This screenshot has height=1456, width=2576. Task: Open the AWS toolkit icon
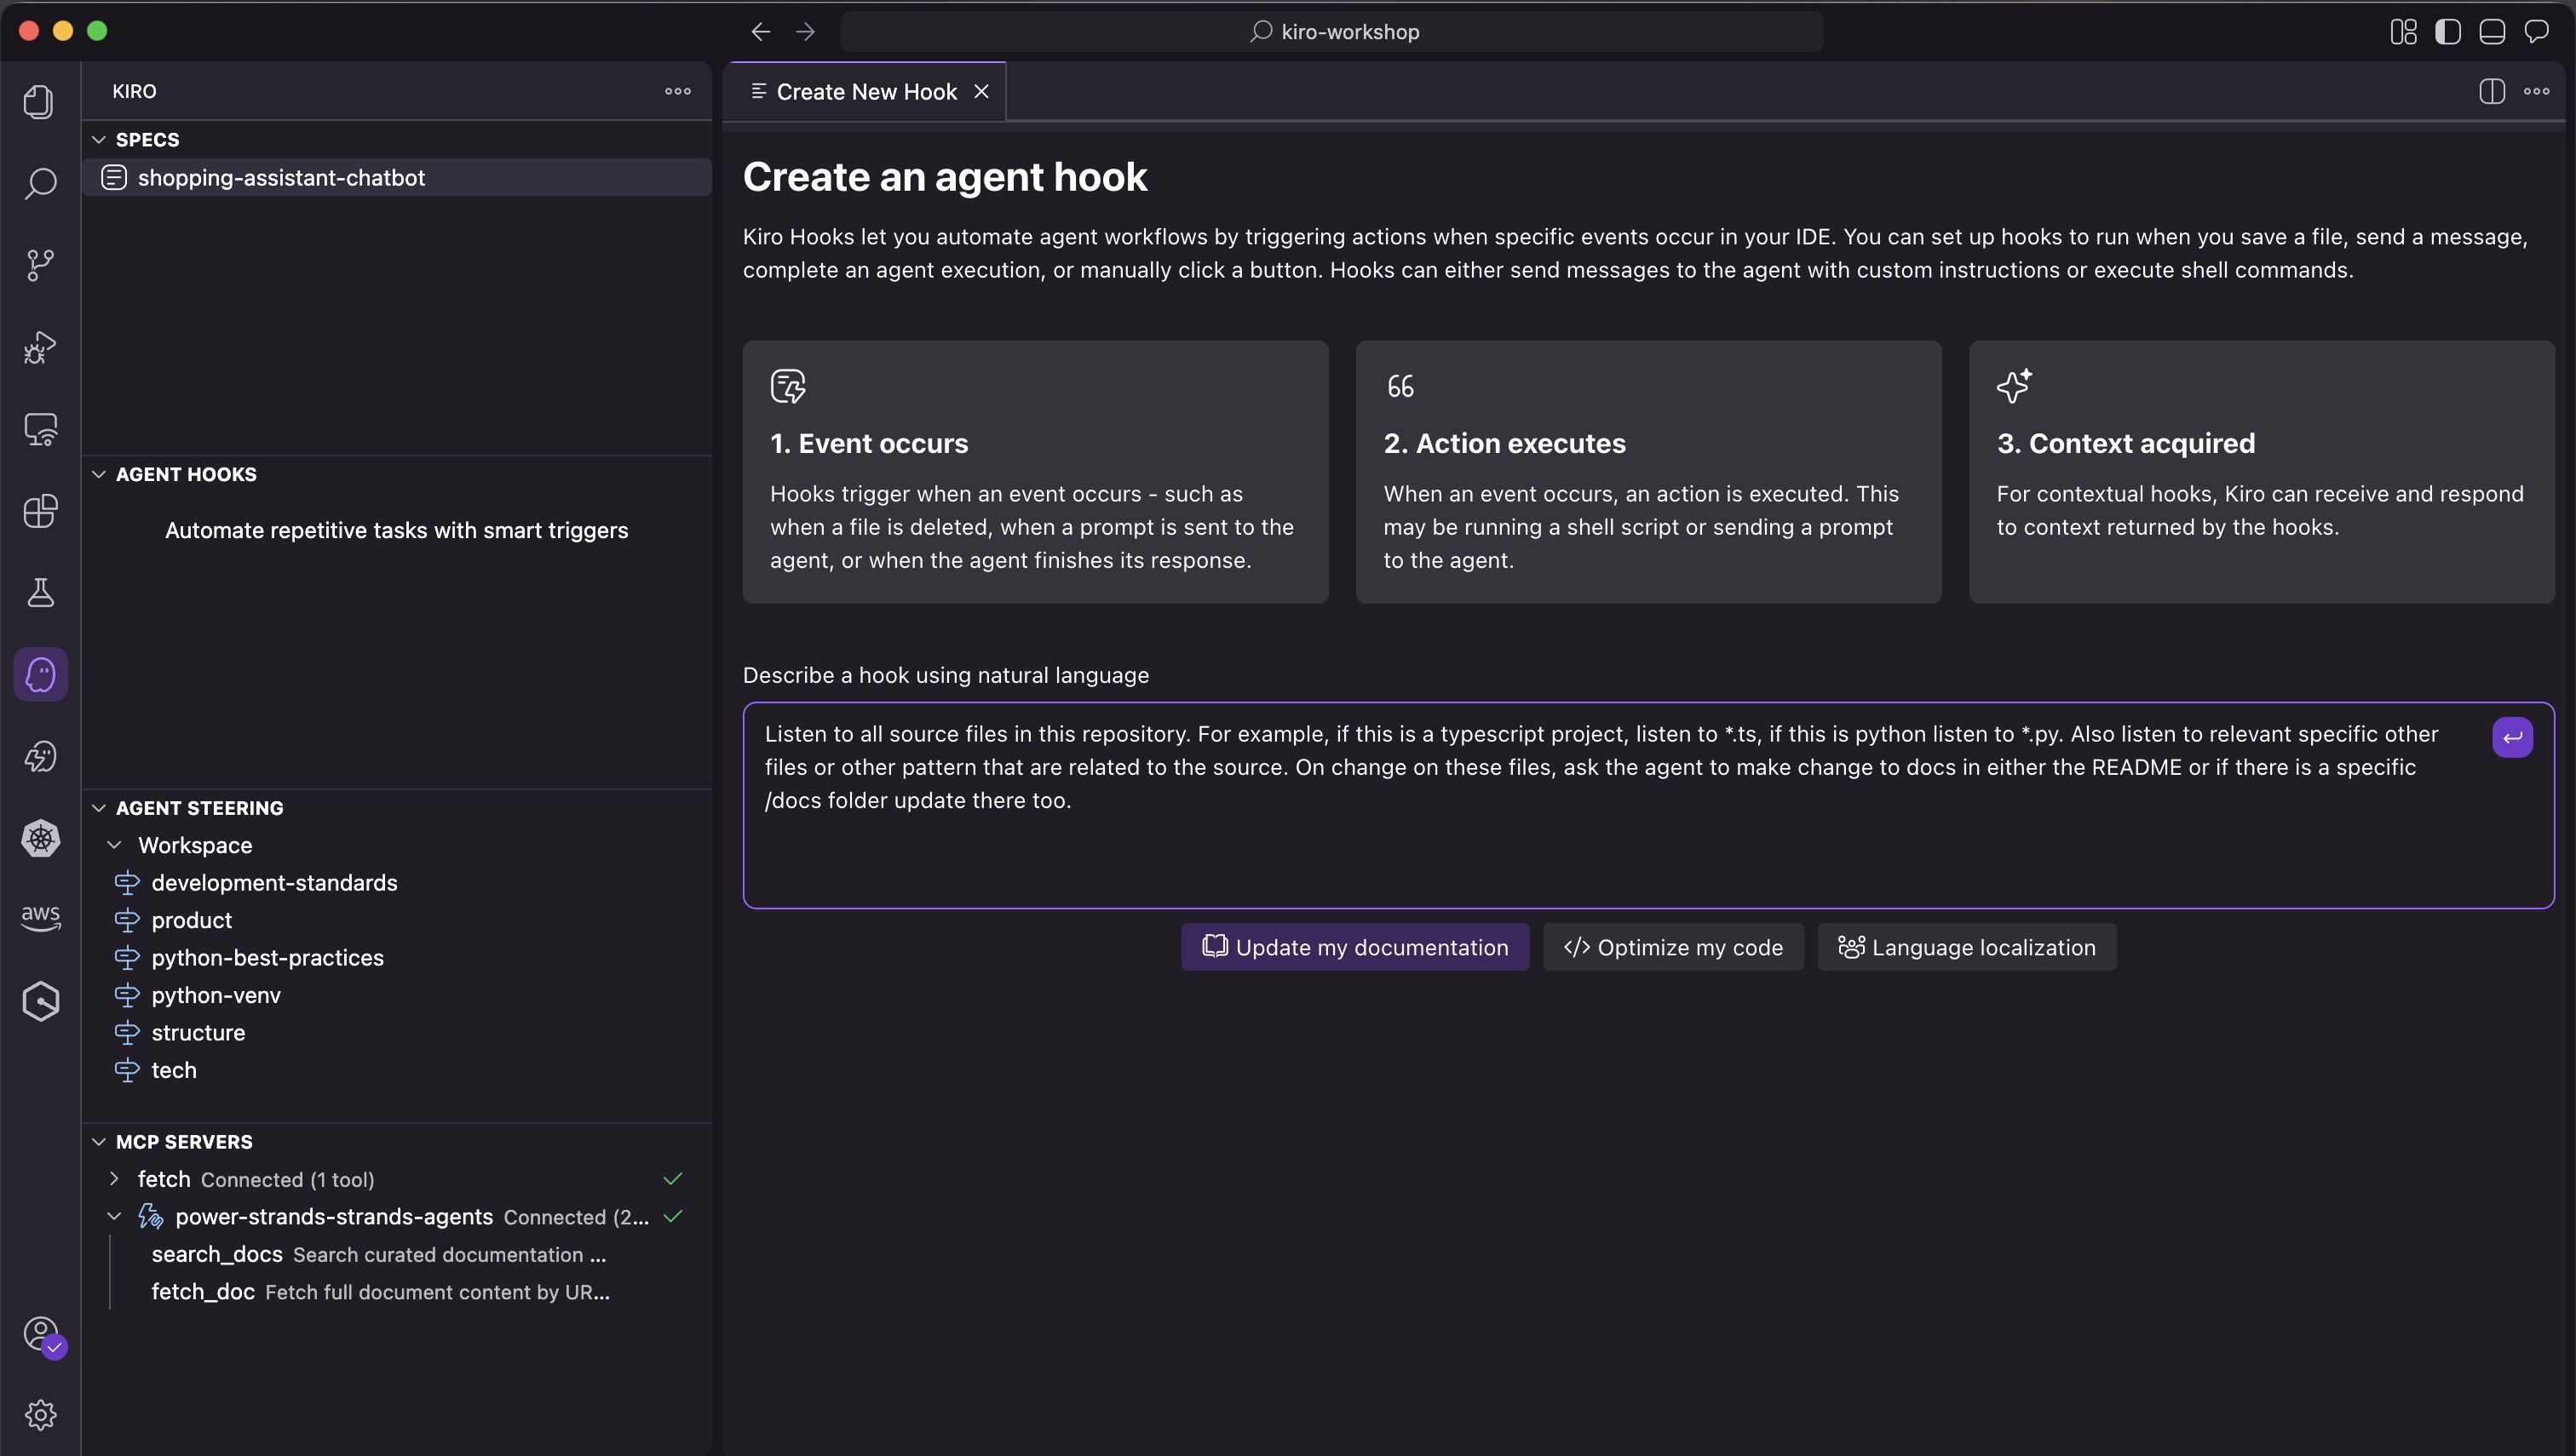[40, 917]
